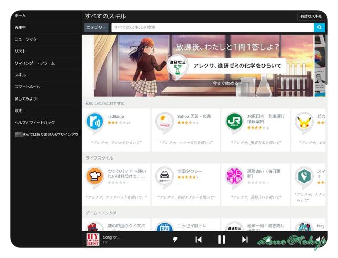Screen dimensions: 338x258
Task: Skip to the previous track
Action: click(x=198, y=240)
